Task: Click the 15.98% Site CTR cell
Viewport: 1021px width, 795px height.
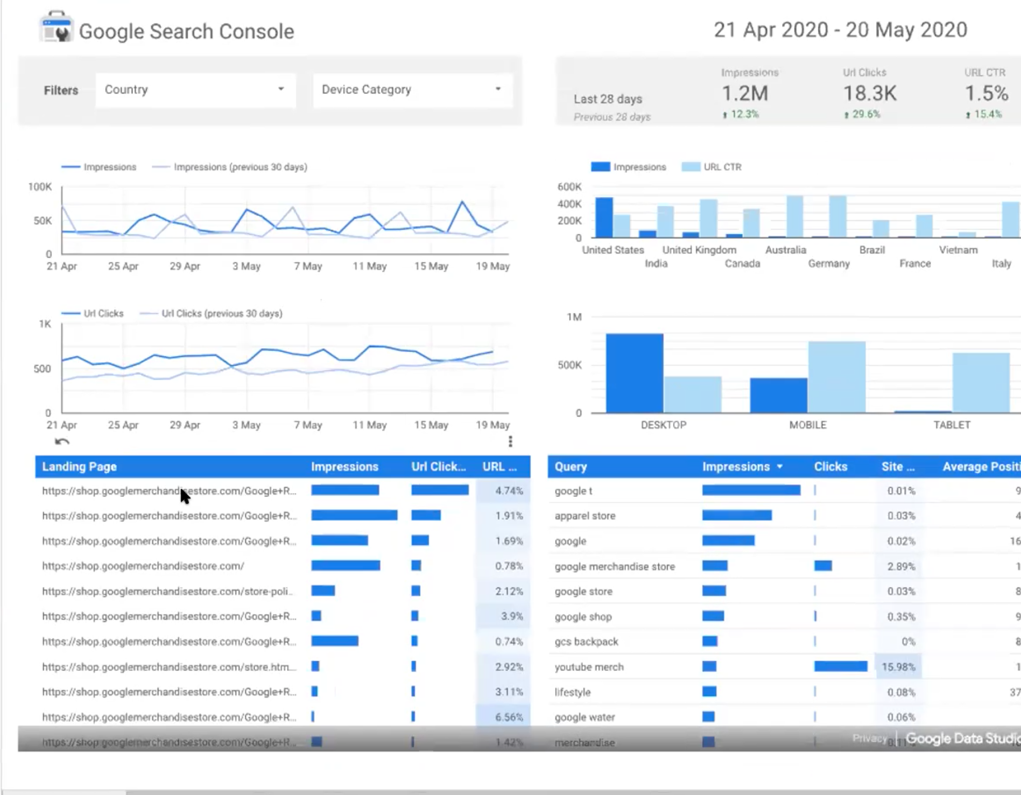Action: point(898,667)
